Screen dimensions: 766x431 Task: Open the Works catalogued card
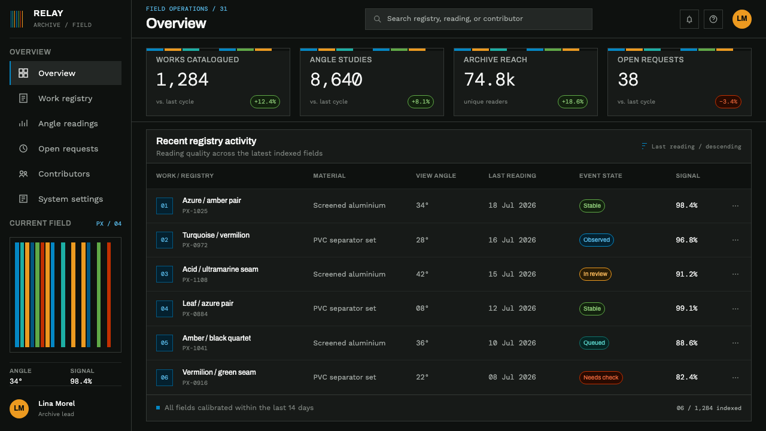tap(218, 82)
